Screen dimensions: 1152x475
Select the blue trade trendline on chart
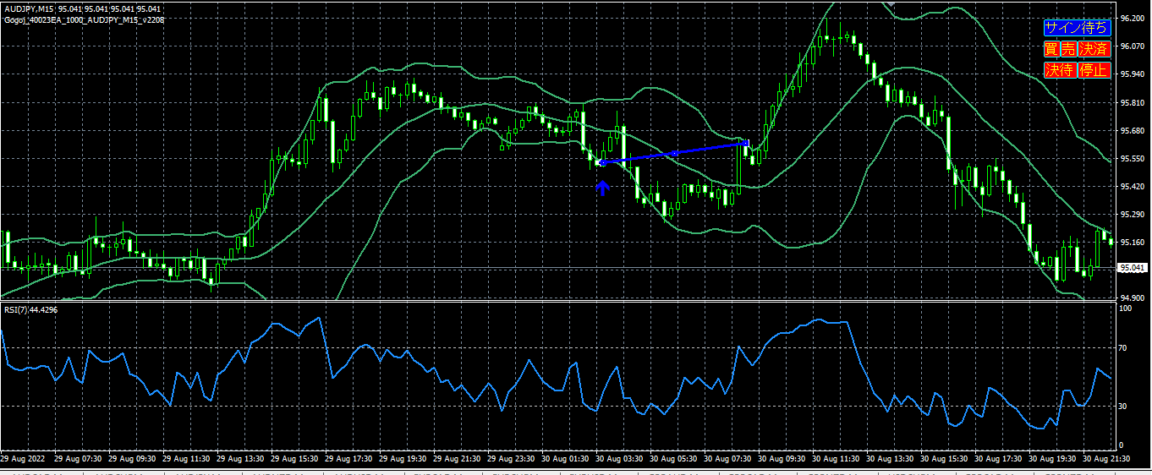point(673,153)
